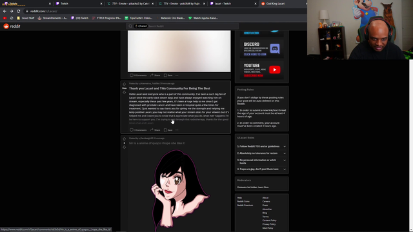
Task: Close the lacari - Twitch tab
Action: 256,4
